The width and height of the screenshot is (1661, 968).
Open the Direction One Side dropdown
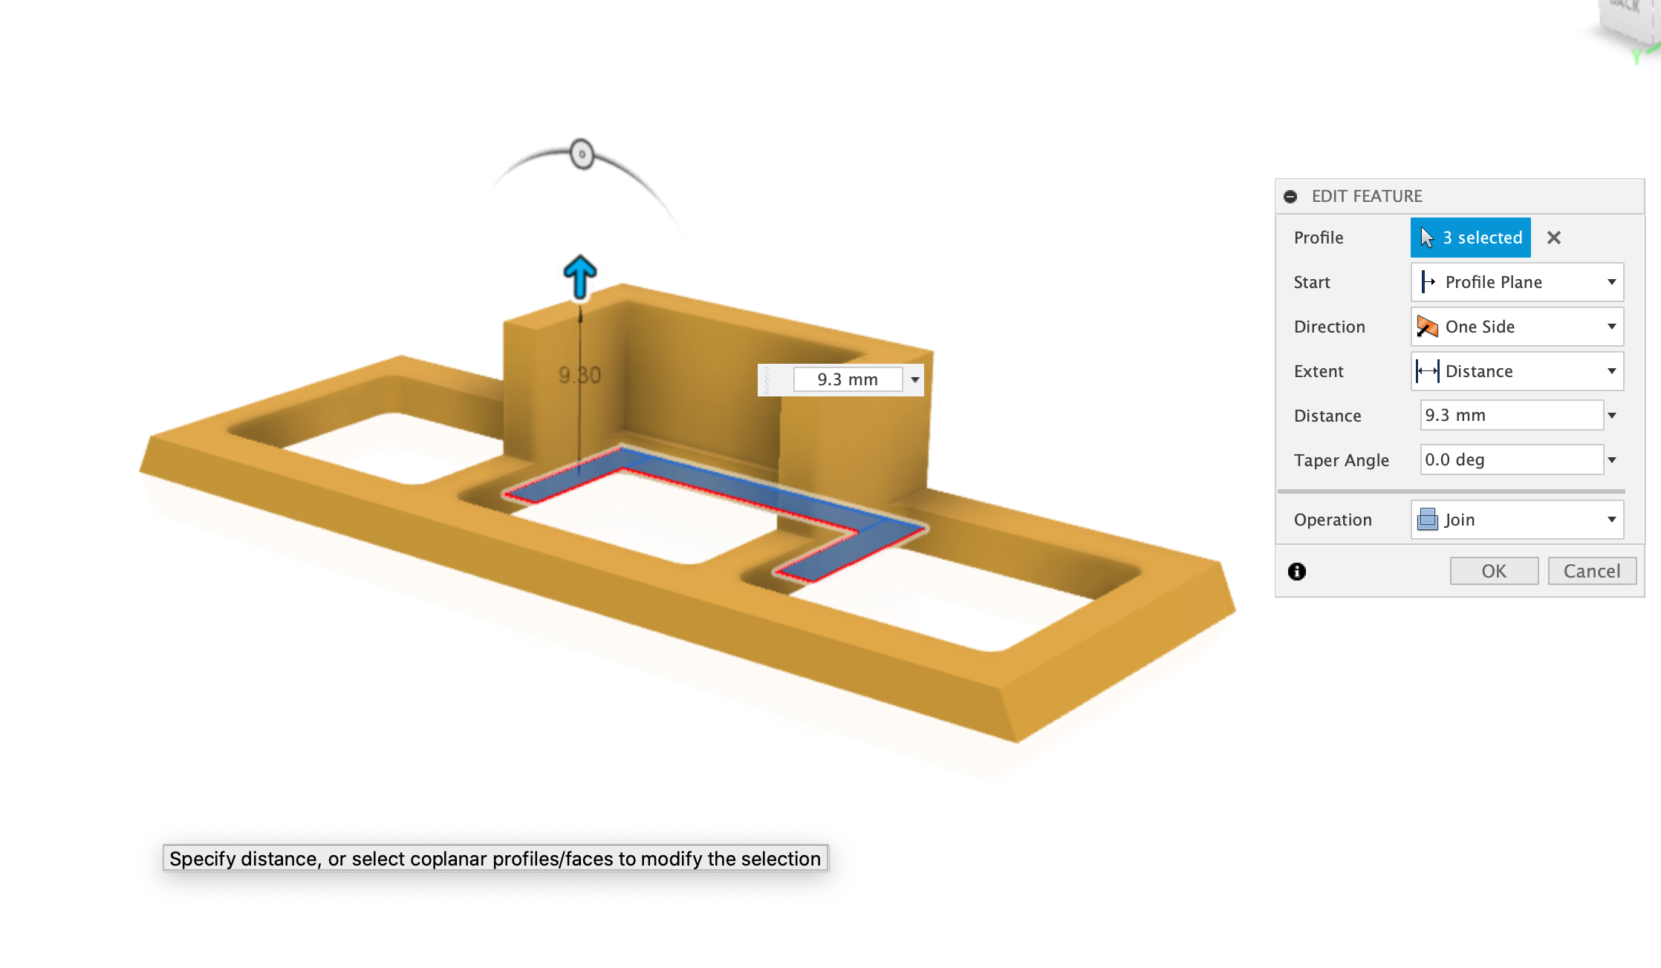pos(1517,327)
